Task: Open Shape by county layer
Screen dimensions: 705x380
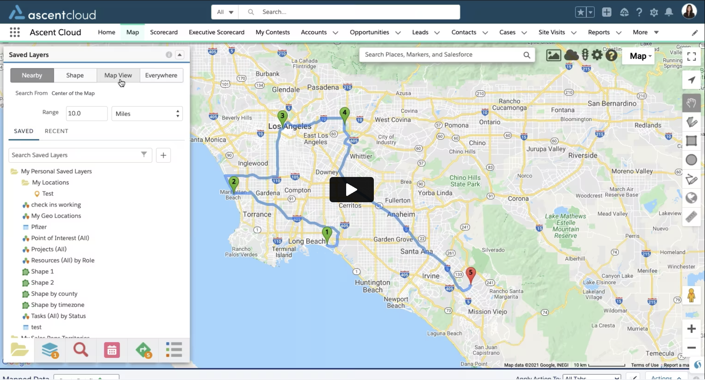Action: point(54,294)
